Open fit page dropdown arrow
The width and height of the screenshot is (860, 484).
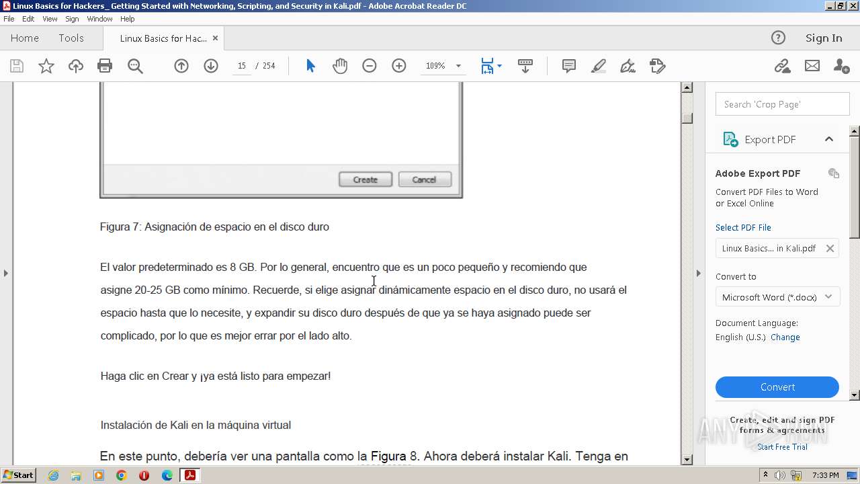[499, 66]
